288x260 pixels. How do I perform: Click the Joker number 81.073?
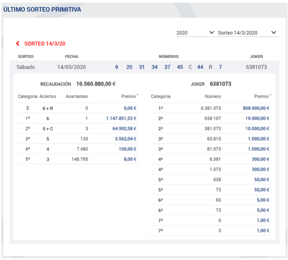click(214, 149)
